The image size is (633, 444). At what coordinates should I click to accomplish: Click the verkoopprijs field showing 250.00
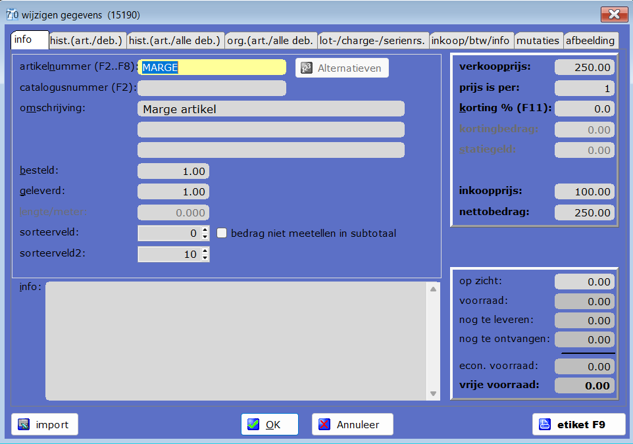pyautogui.click(x=584, y=67)
